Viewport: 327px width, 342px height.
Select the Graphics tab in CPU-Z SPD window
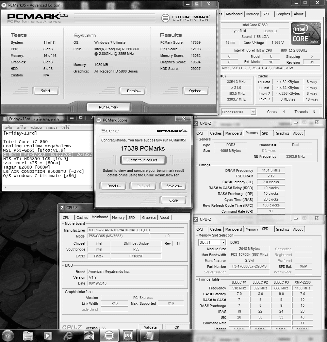coord(282,229)
